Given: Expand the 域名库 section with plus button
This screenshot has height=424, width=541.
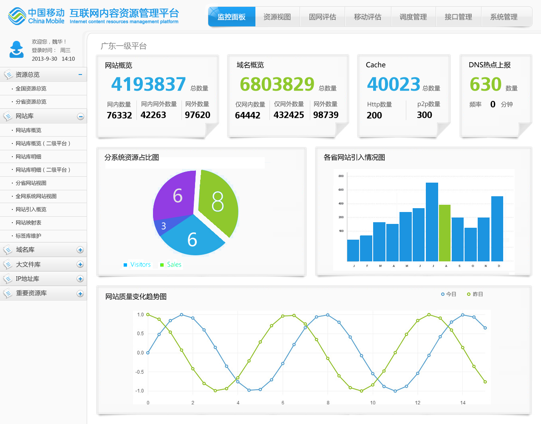Looking at the screenshot, I should click(x=80, y=250).
